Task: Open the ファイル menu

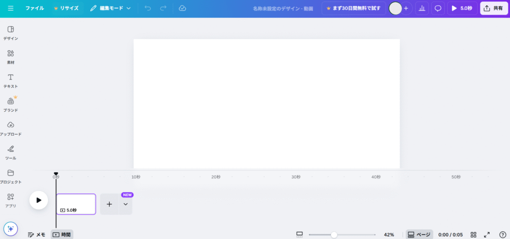Action: [34, 8]
